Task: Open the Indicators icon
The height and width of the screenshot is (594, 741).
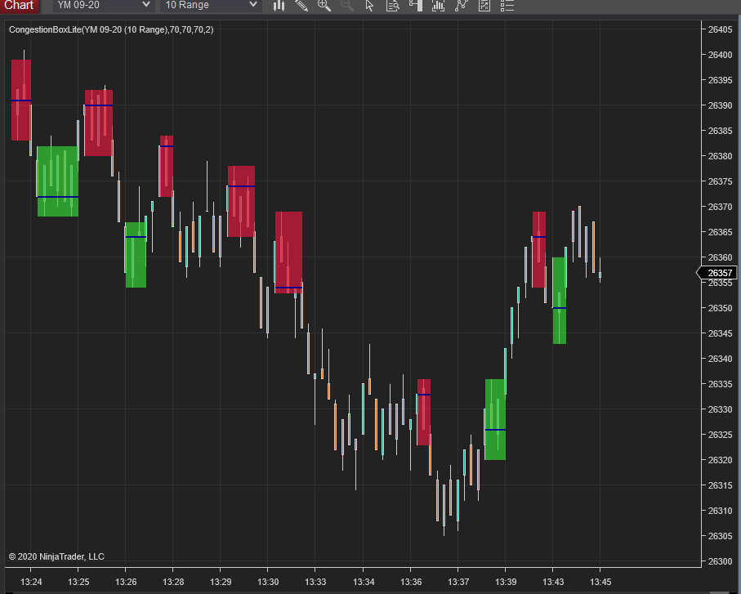Action: point(462,6)
